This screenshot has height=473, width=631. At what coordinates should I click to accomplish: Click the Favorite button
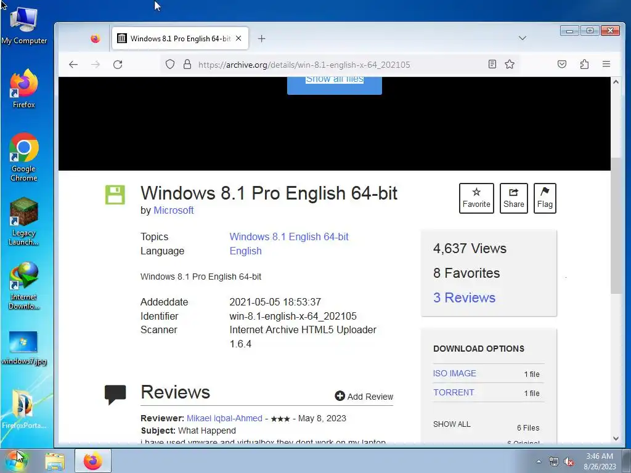click(x=476, y=198)
